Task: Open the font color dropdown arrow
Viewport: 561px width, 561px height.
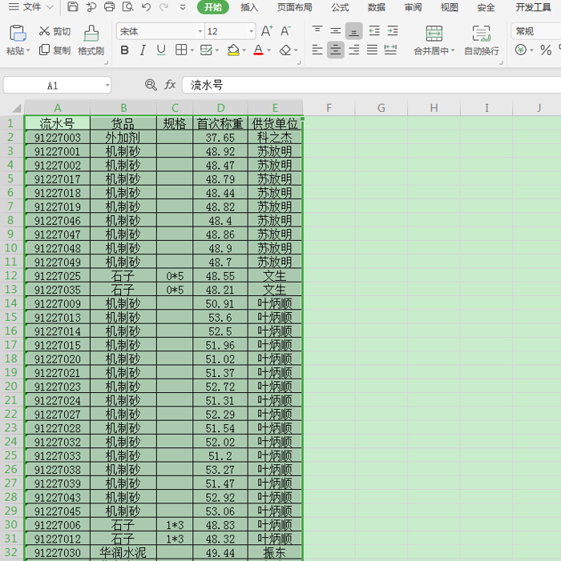Action: point(269,50)
